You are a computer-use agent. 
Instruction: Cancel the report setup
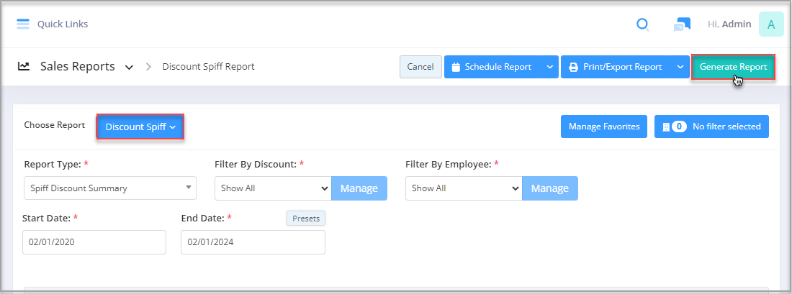coord(420,67)
